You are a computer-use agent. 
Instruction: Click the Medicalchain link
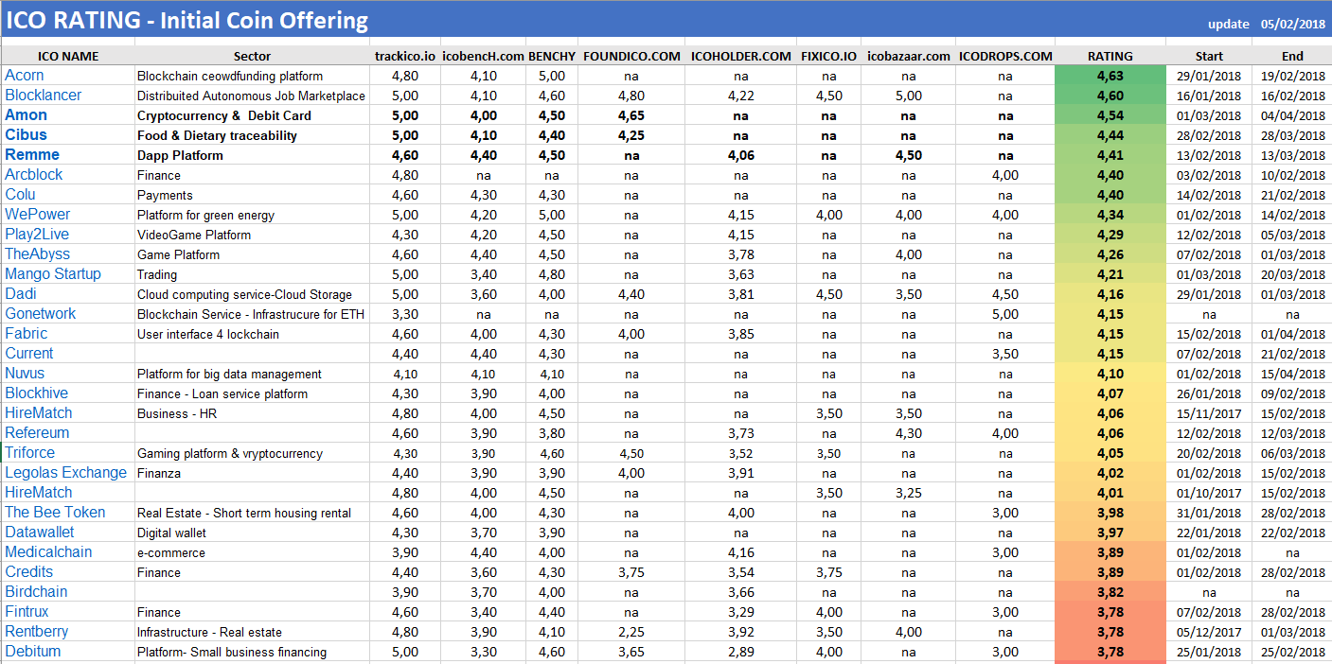pos(49,552)
